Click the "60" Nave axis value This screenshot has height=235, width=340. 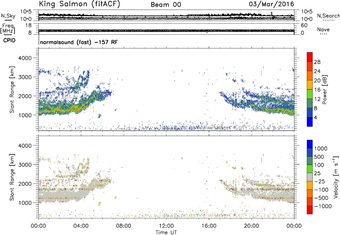click(304, 25)
